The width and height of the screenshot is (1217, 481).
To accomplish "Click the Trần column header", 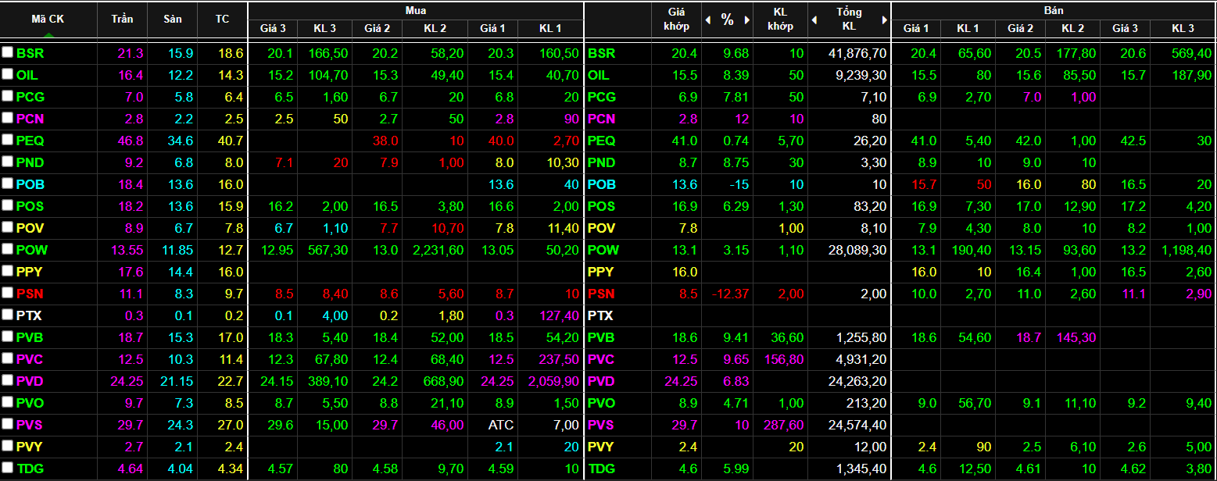I will [x=123, y=20].
